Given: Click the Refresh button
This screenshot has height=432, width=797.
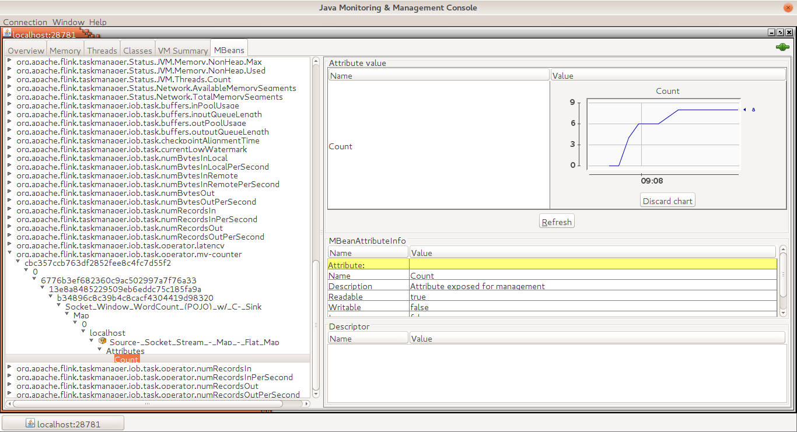Looking at the screenshot, I should coord(557,222).
